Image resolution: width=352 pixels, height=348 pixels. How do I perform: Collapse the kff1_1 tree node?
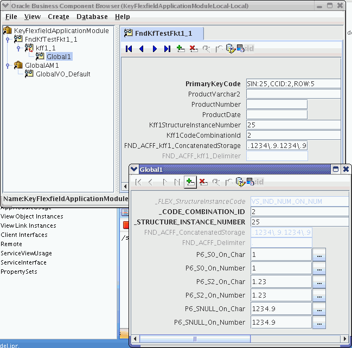pos(18,48)
